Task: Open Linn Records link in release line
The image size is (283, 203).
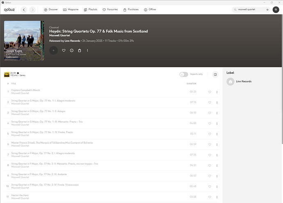Action: click(72, 41)
